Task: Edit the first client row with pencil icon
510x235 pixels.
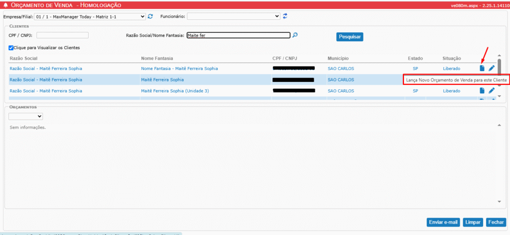Action: (x=492, y=68)
